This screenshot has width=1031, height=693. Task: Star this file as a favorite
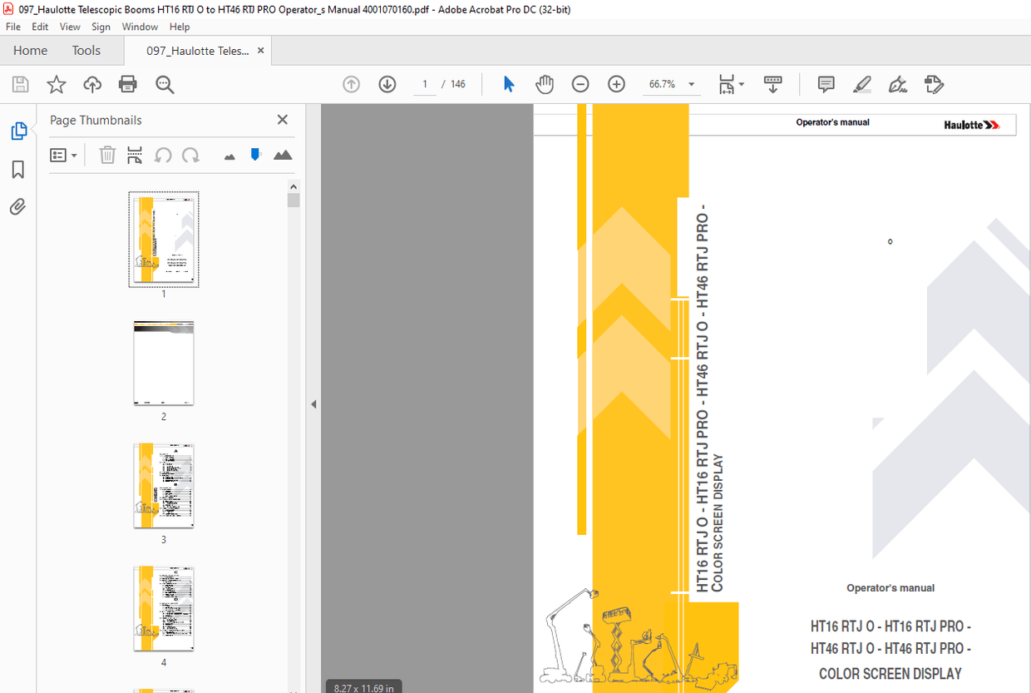click(x=56, y=84)
